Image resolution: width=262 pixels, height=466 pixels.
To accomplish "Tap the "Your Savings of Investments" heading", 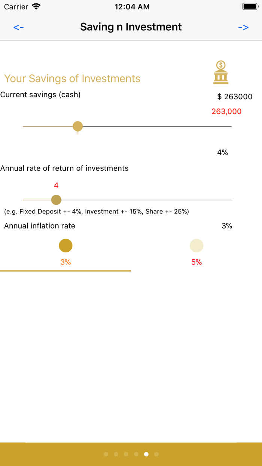I will tap(72, 79).
